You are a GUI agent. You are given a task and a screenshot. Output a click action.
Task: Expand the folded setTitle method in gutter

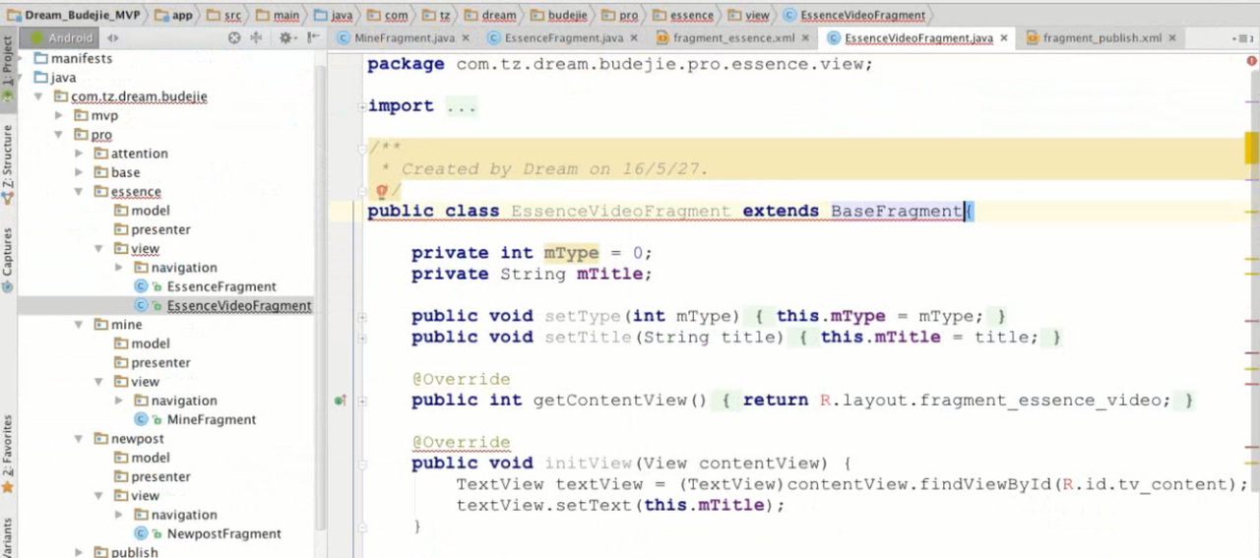(x=362, y=338)
